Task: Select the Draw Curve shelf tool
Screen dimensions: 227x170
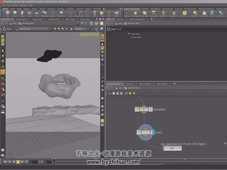Action: click(79, 14)
